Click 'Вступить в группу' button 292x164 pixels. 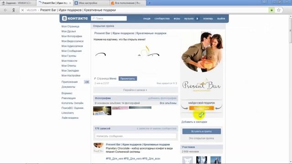click(x=202, y=132)
